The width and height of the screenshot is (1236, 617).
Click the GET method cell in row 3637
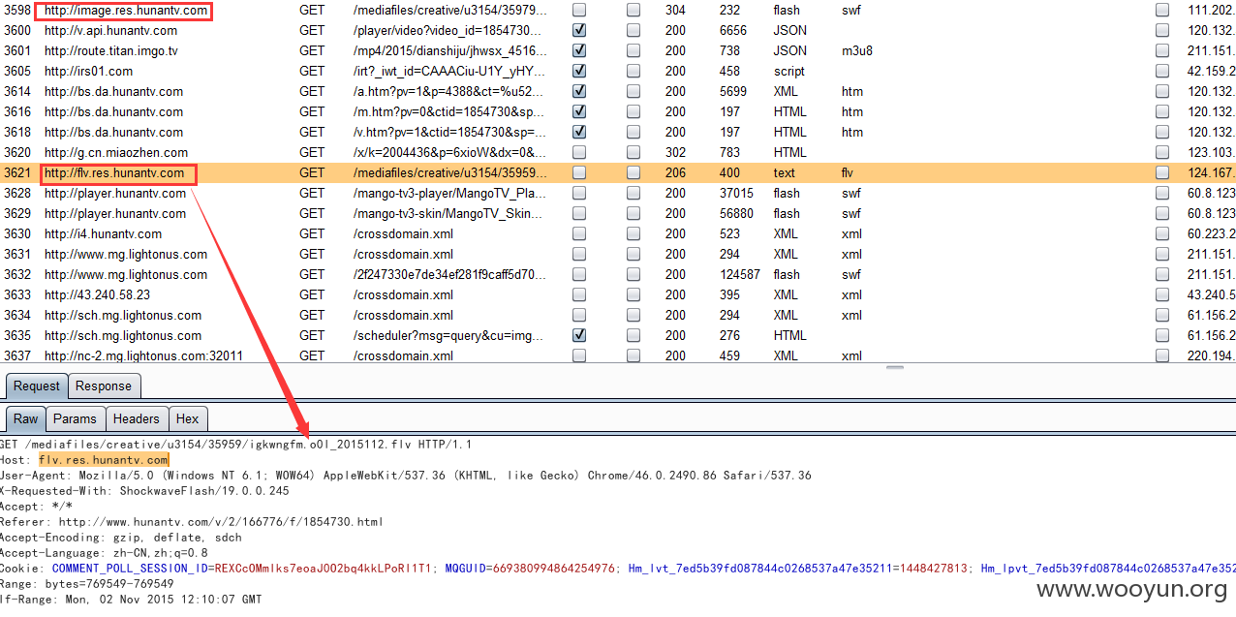click(312, 356)
